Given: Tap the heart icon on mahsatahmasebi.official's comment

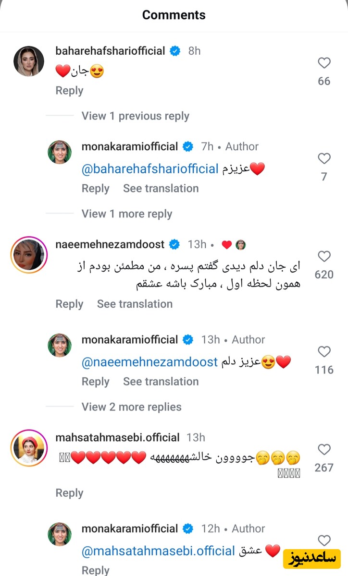Looking at the screenshot, I should click(x=324, y=450).
